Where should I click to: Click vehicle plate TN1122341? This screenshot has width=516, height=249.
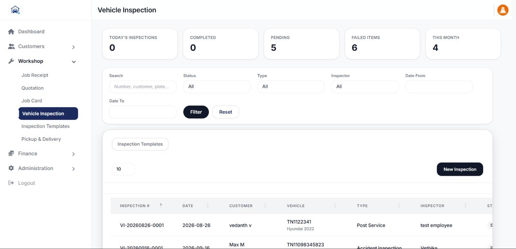299,222
